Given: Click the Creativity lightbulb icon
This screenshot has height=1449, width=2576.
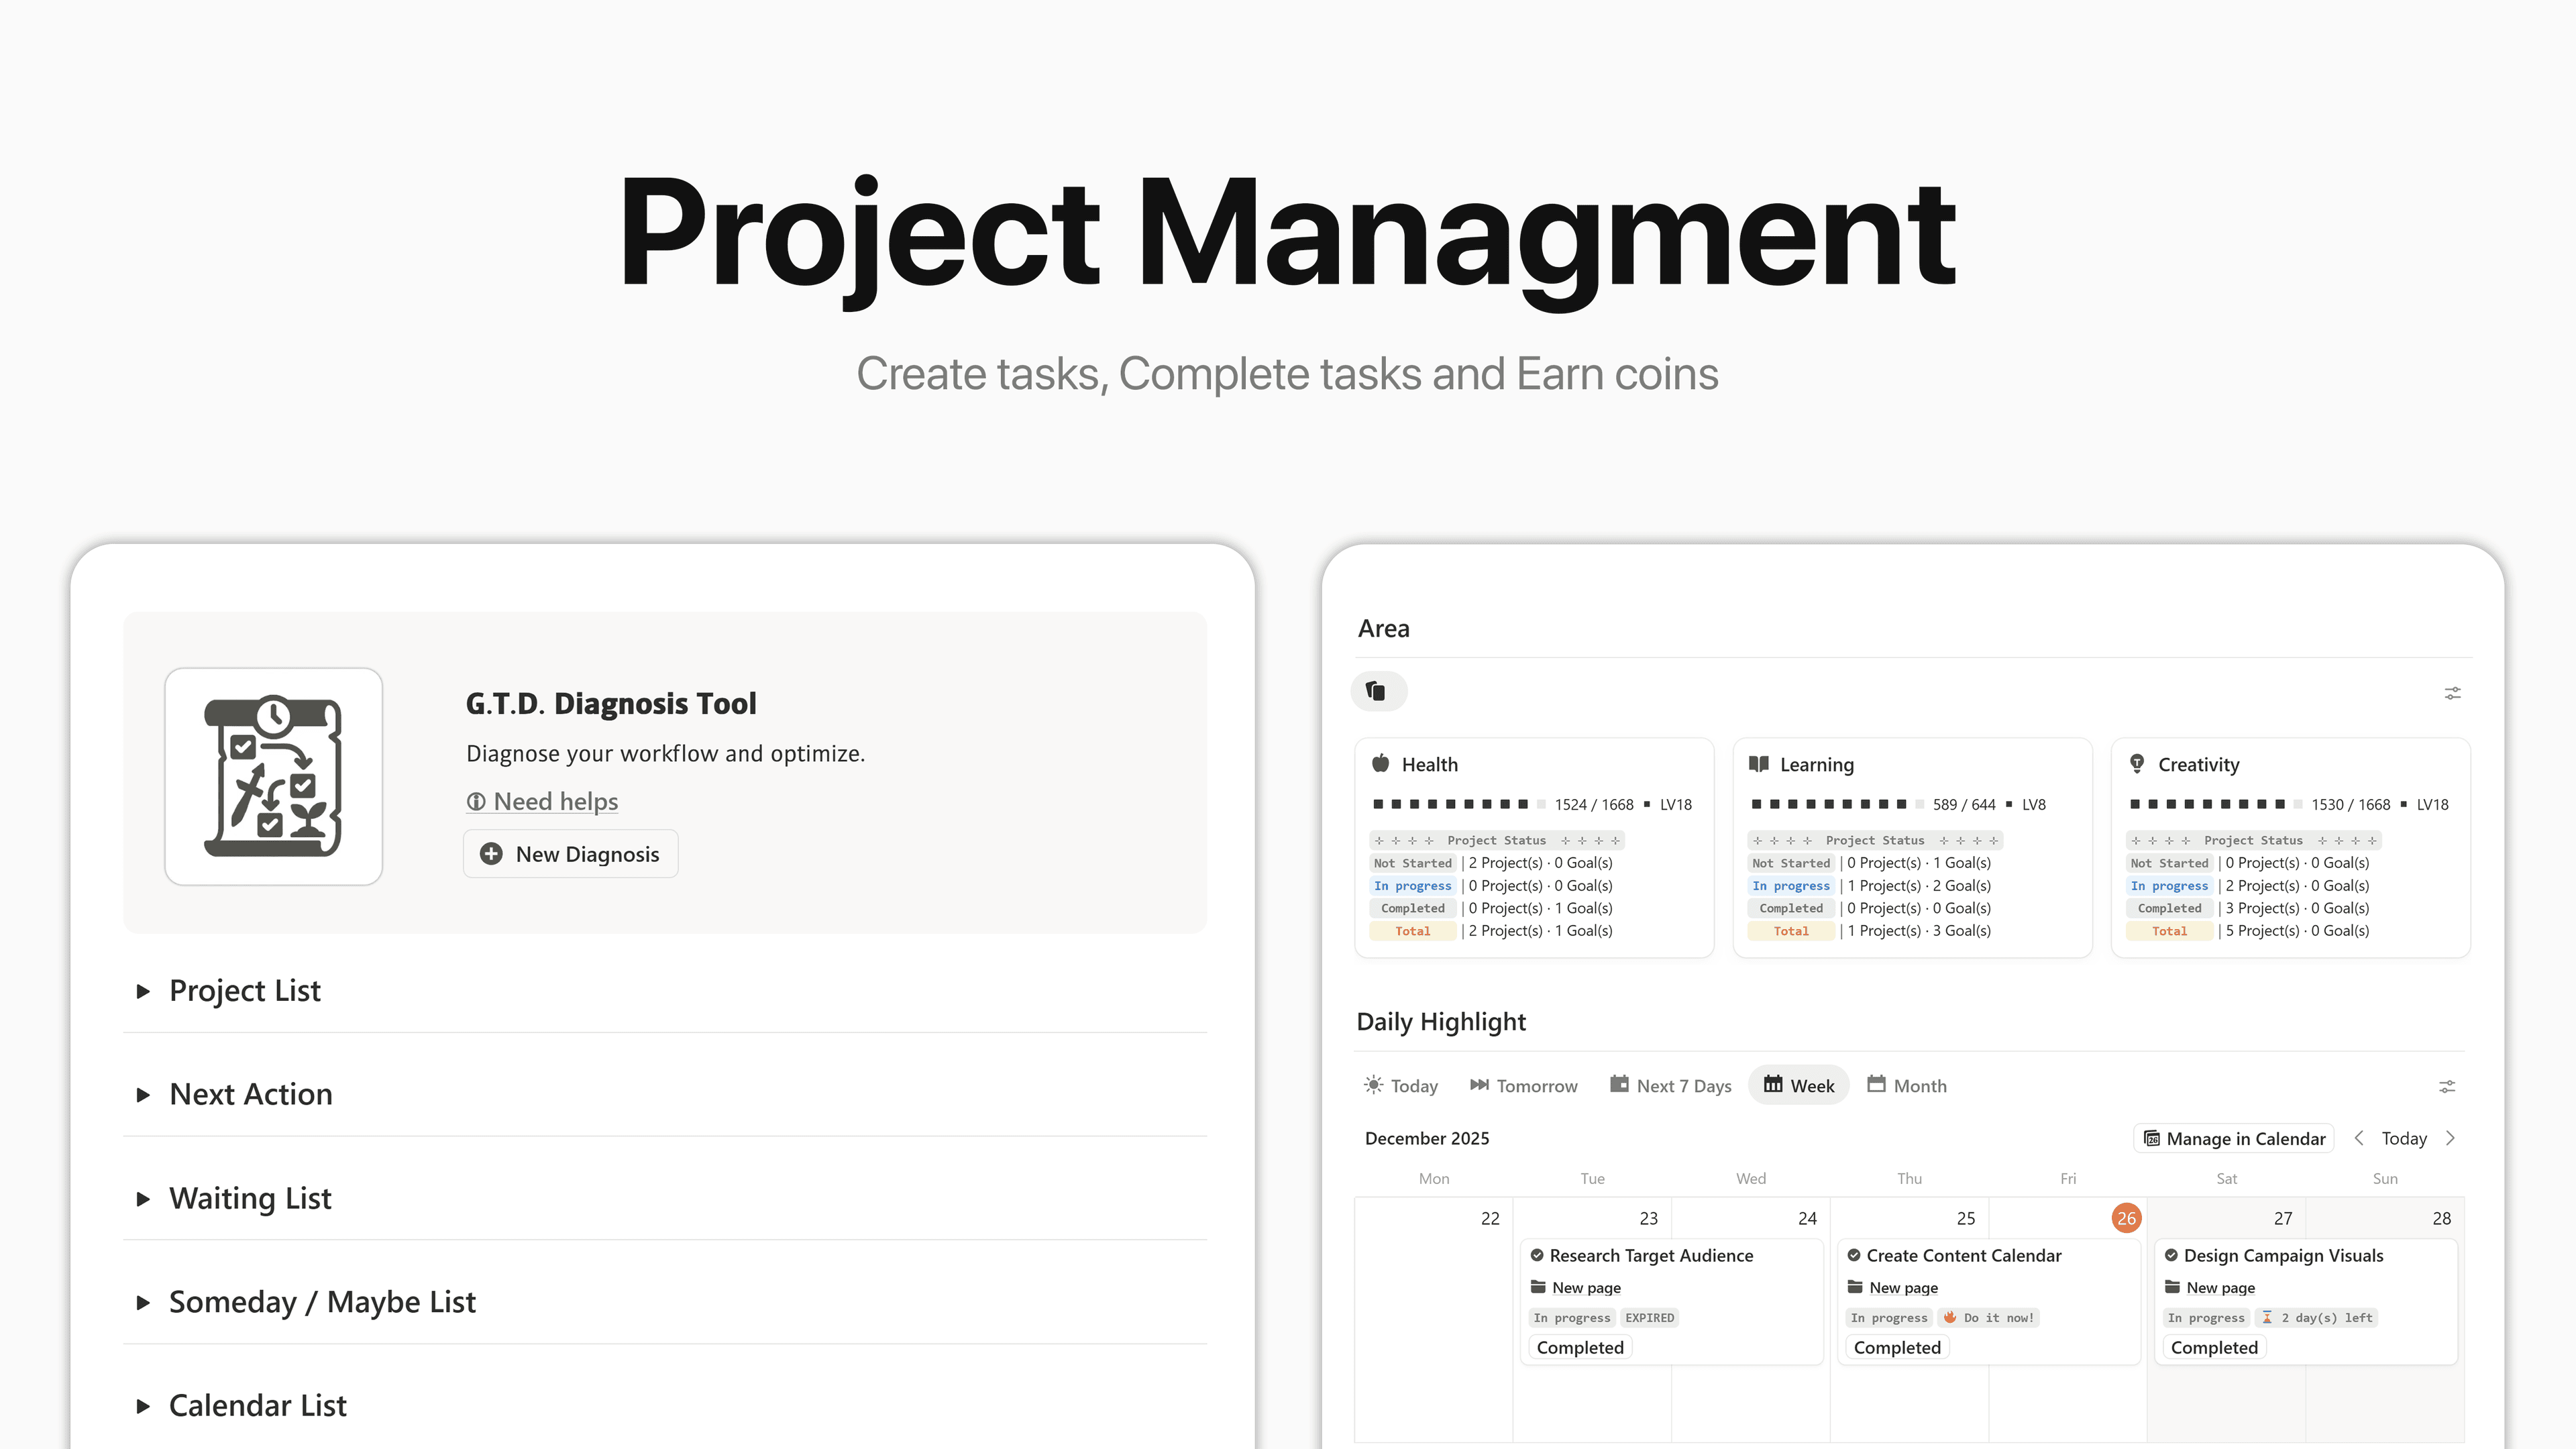Looking at the screenshot, I should [2137, 764].
